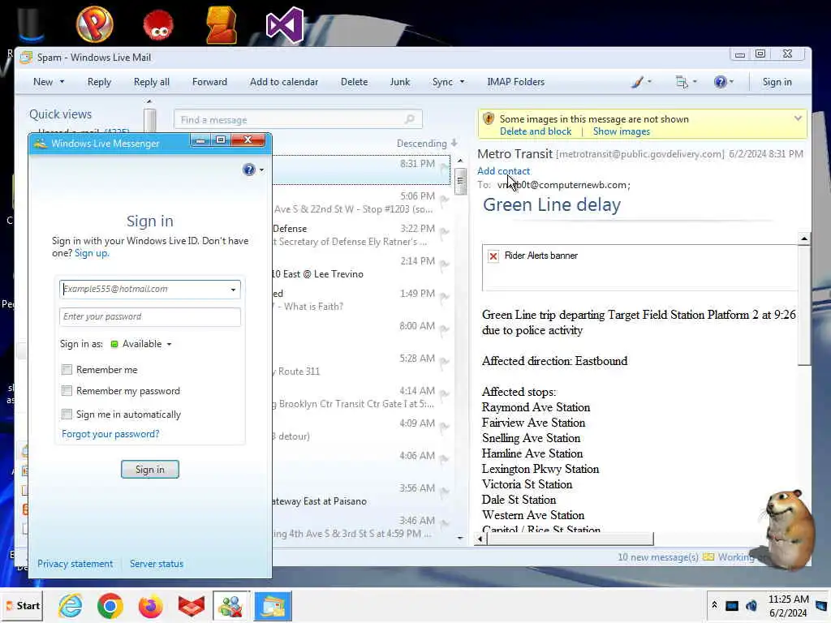Click Add to calendar in the toolbar

point(284,82)
